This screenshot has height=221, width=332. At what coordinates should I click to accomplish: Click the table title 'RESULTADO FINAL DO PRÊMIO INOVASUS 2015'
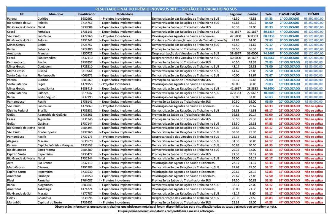[166, 9]
